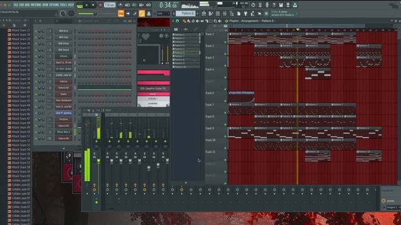Viewport: 401px width, 225px height.
Task: Click the stamp icon beside link
Action: pos(148,14)
